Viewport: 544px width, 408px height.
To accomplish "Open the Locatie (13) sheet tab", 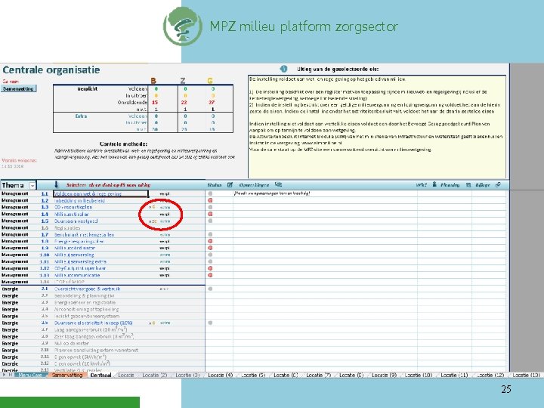I will tap(526, 375).
